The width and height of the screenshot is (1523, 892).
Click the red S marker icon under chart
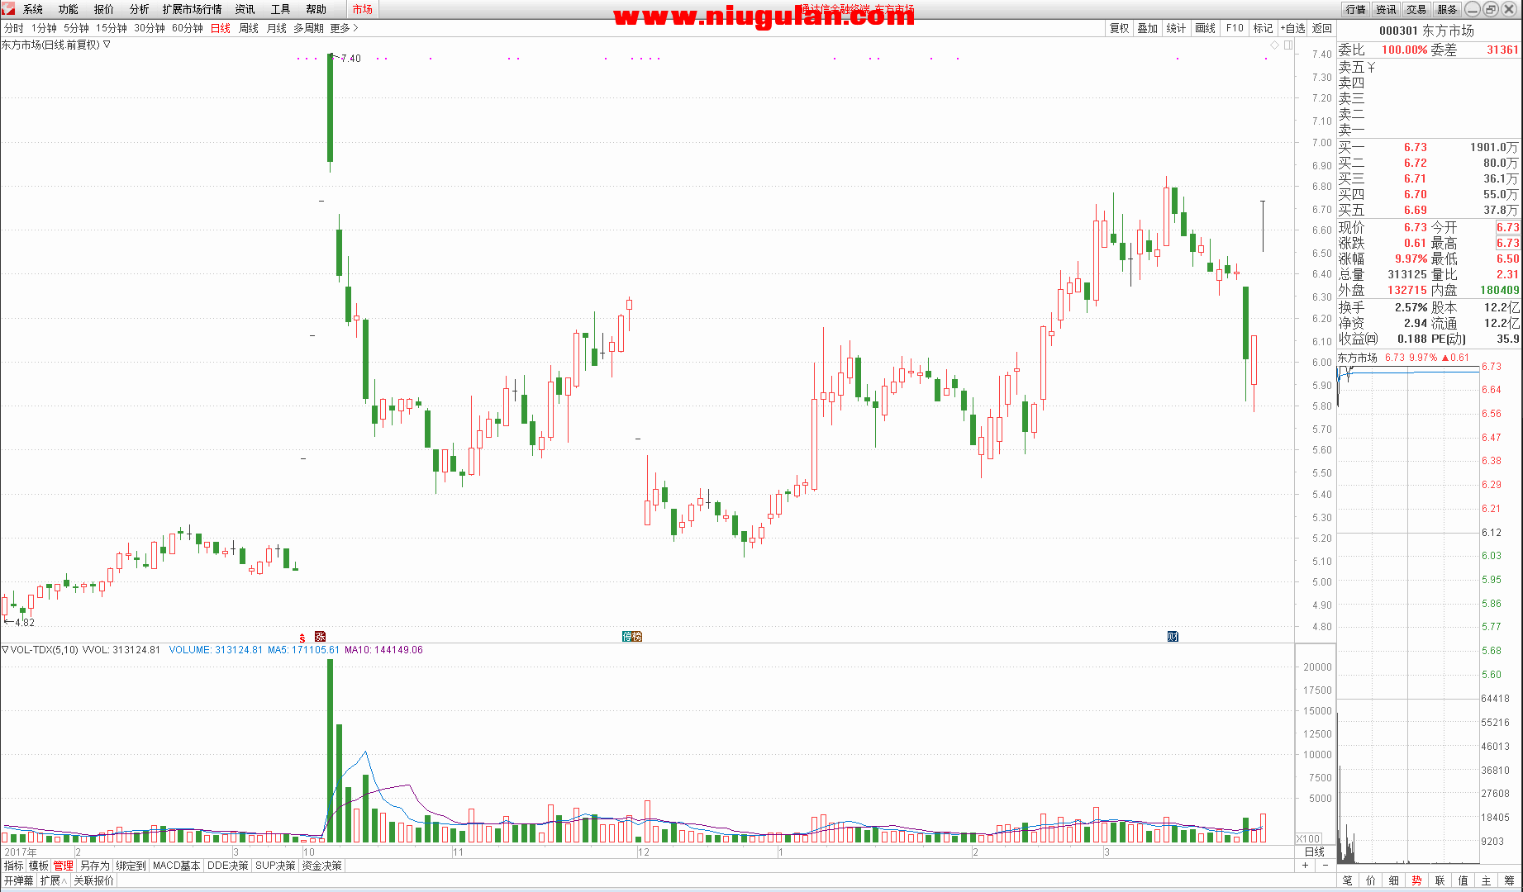point(302,637)
